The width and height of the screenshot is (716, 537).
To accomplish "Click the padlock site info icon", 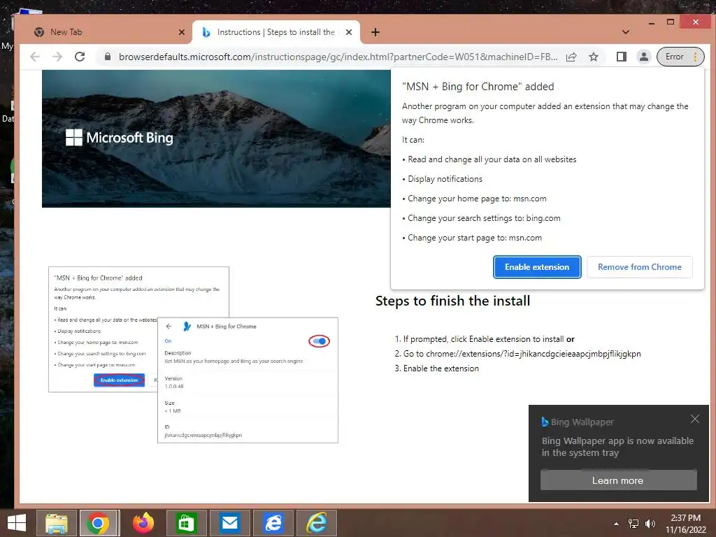I will click(108, 57).
